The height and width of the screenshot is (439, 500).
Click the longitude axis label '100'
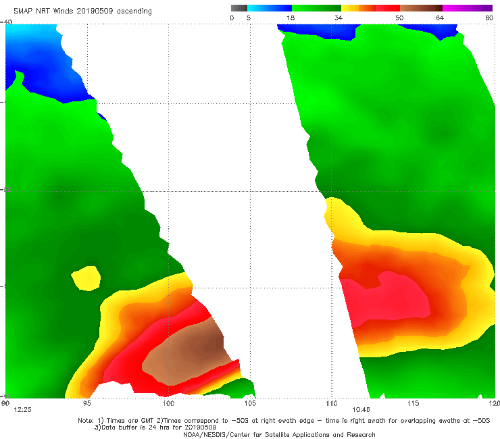coord(168,403)
